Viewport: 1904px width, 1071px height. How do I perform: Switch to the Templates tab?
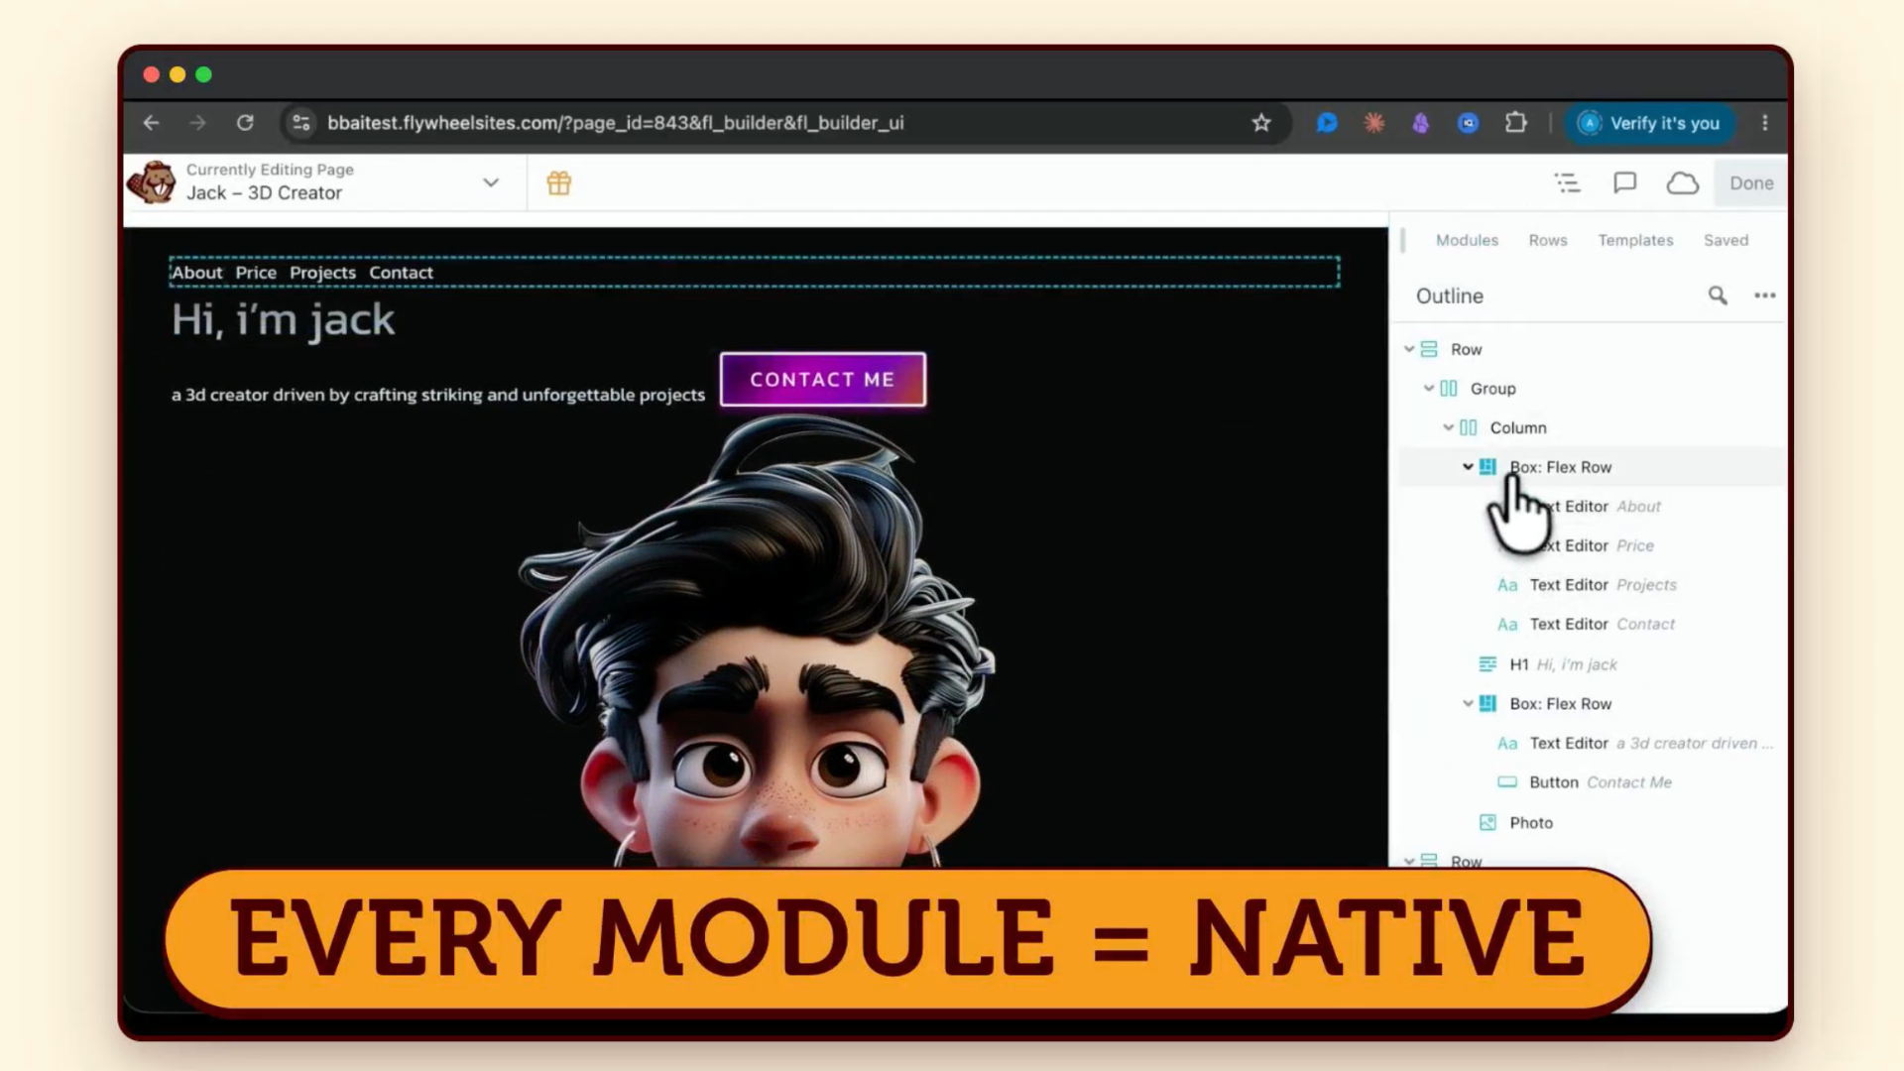pos(1635,240)
